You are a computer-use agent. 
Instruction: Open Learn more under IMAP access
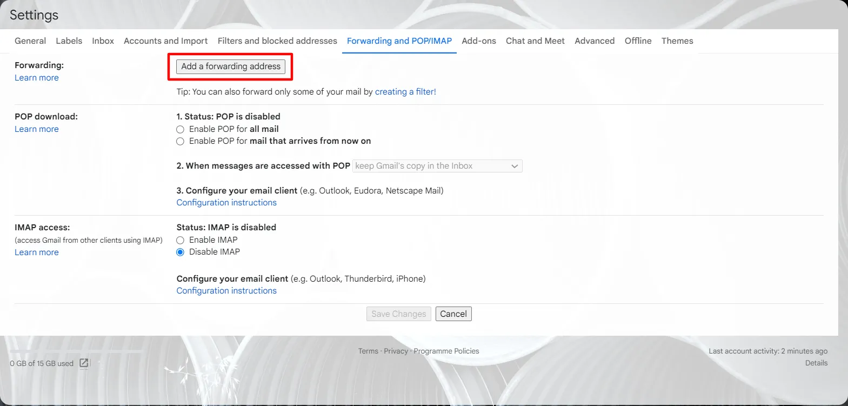point(37,252)
